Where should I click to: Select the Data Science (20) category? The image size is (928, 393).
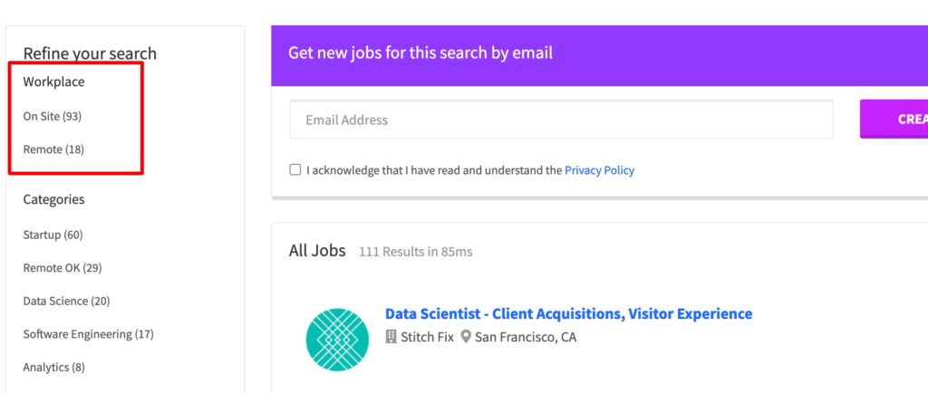[66, 301]
